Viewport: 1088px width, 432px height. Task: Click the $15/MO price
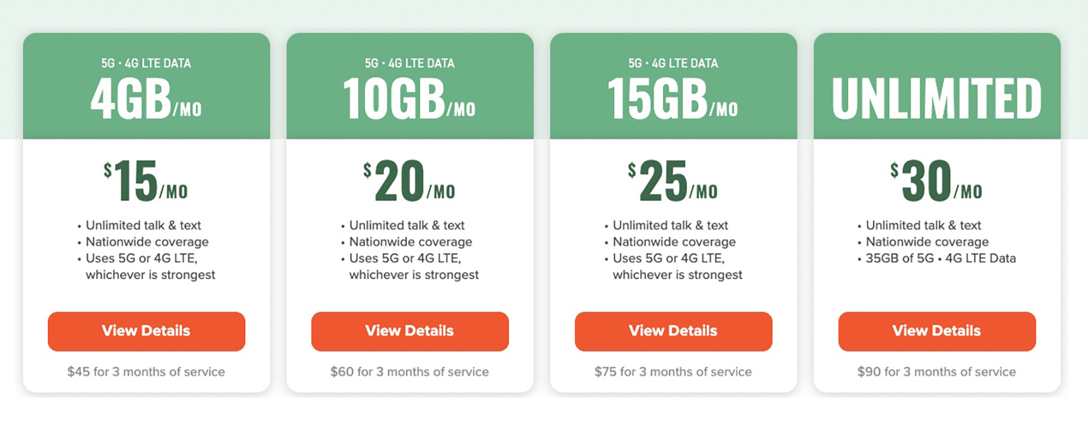pos(146,181)
